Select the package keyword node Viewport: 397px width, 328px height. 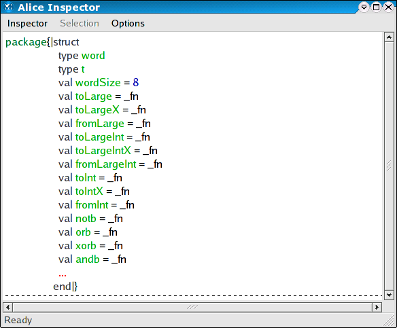(26, 42)
